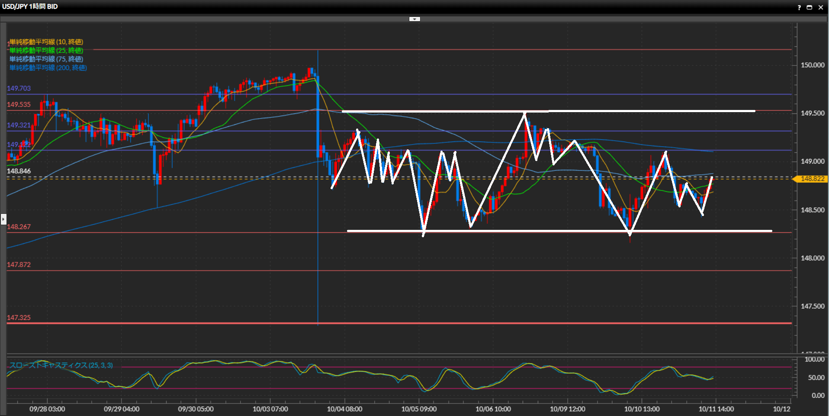Image resolution: width=829 pixels, height=416 pixels.
Task: Select the 149.703 horizontal line label
Action: coord(19,88)
